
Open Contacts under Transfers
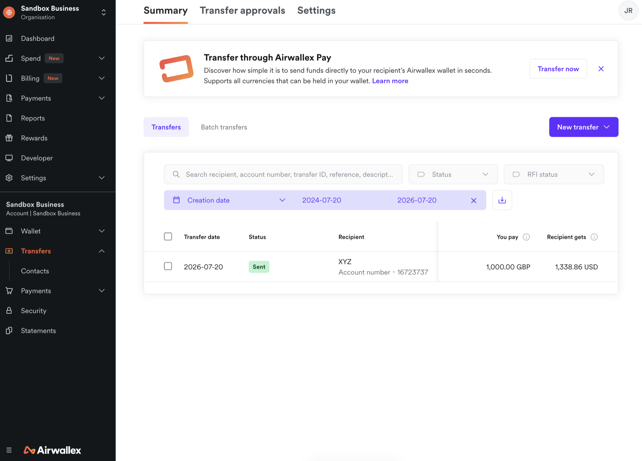tap(35, 271)
